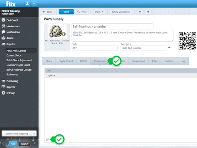Viewport: 197px width, 148px height.
Task: Click the Help button
Action: [13, 144]
